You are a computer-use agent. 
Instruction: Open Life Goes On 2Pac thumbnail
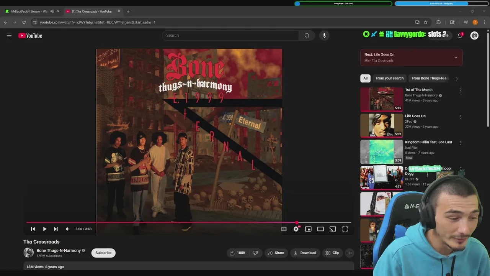(381, 125)
